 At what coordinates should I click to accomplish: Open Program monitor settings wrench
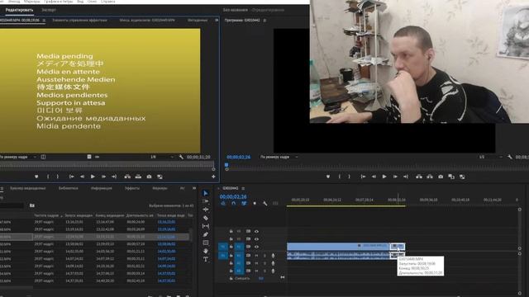(x=509, y=157)
